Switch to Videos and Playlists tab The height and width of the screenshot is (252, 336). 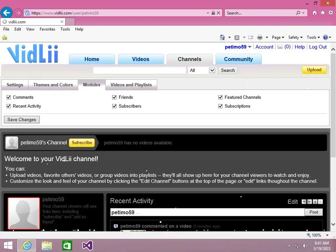[x=131, y=85]
